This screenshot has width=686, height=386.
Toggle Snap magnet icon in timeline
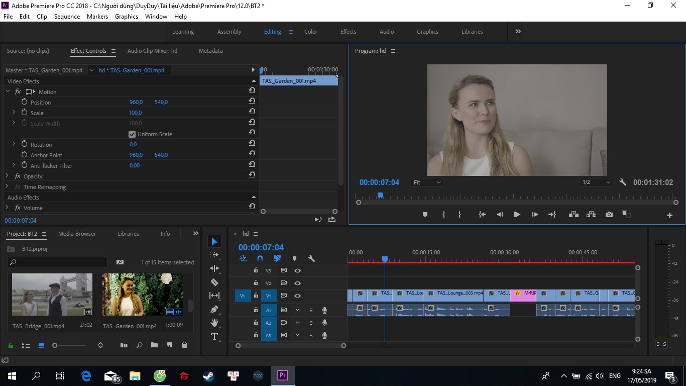260,258
